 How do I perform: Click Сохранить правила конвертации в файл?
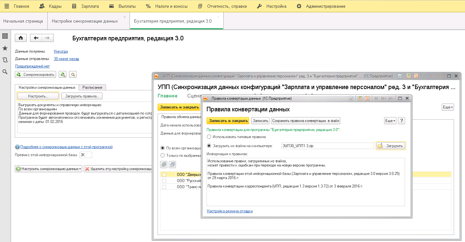[x=306, y=121]
